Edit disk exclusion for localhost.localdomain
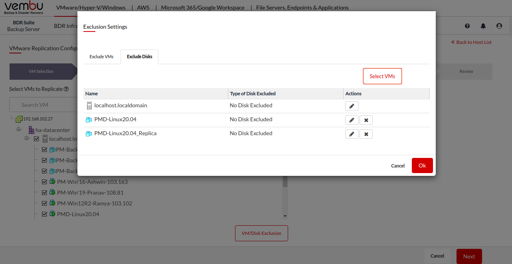The image size is (512, 264). (352, 106)
